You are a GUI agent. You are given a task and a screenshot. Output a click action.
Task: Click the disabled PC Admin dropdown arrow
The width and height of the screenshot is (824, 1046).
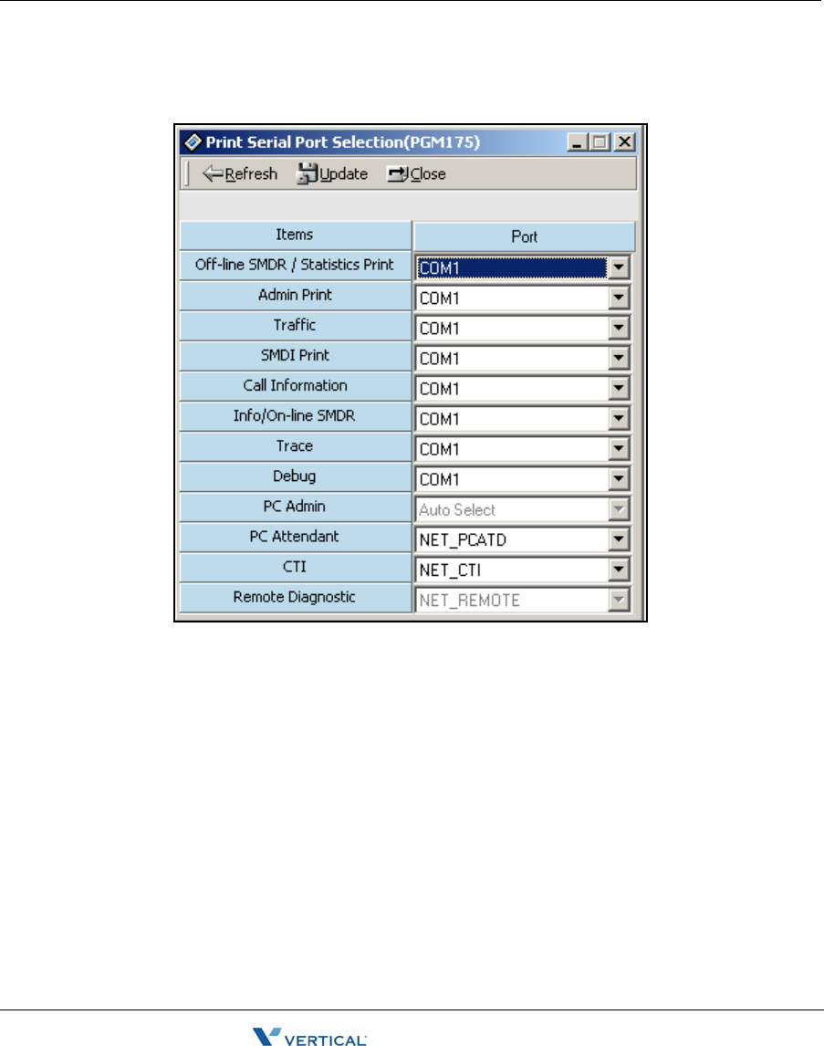point(619,509)
